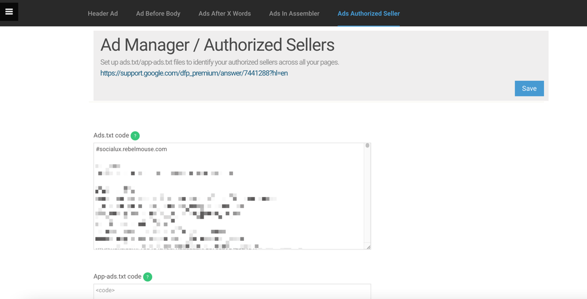The height and width of the screenshot is (299, 587).
Task: Click the 'App-ads.txt code' label text
Action: tap(117, 277)
